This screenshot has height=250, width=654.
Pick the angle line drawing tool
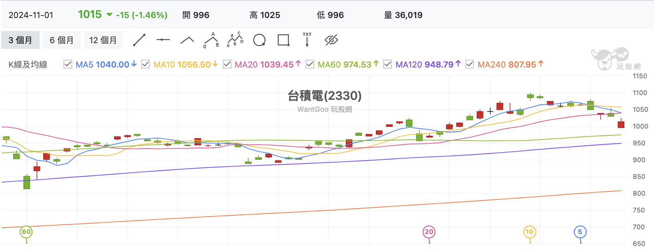[x=187, y=40]
